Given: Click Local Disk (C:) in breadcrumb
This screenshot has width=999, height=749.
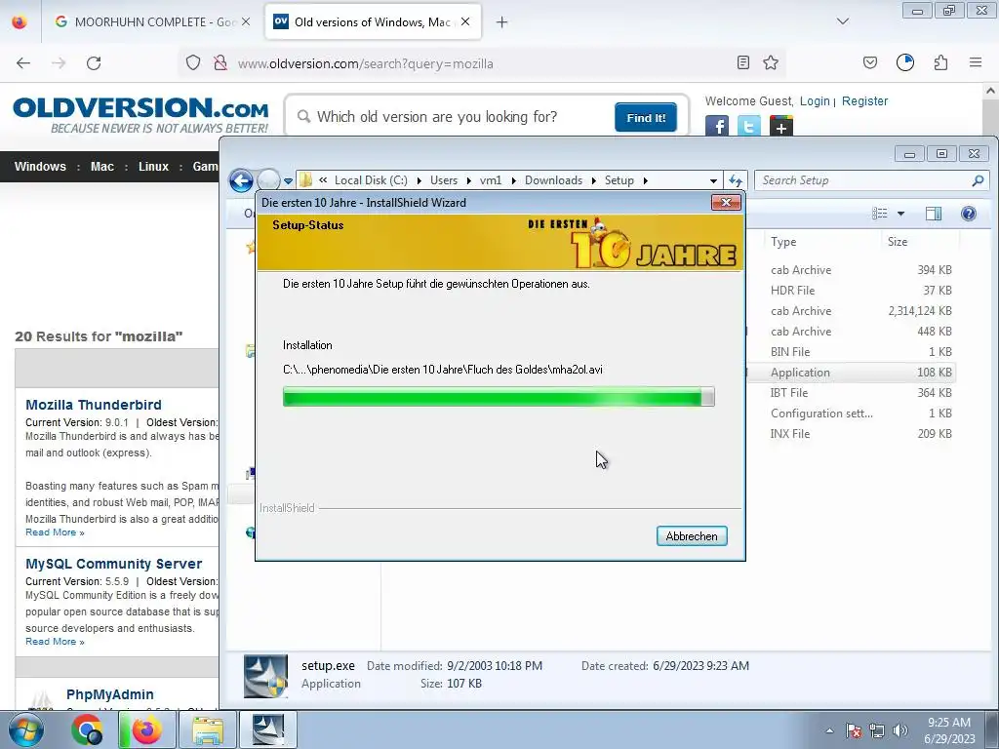Looking at the screenshot, I should (x=371, y=180).
